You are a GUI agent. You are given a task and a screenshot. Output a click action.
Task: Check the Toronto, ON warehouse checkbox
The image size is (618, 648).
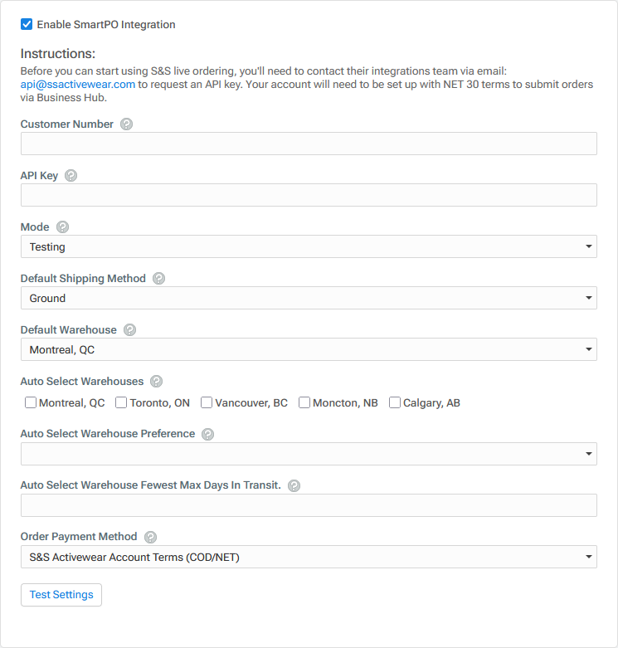click(121, 402)
